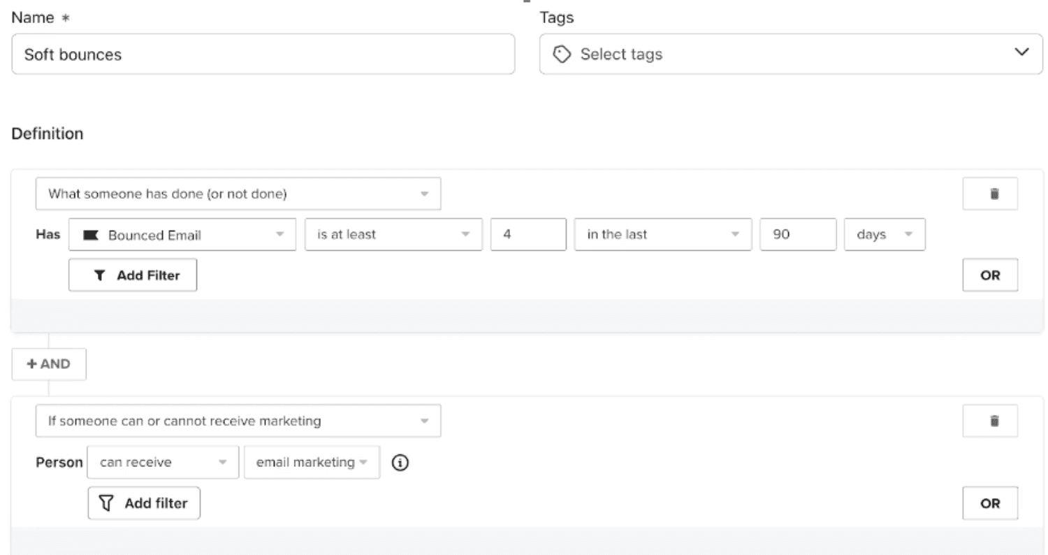Click OR in the receive marketing condition

990,503
